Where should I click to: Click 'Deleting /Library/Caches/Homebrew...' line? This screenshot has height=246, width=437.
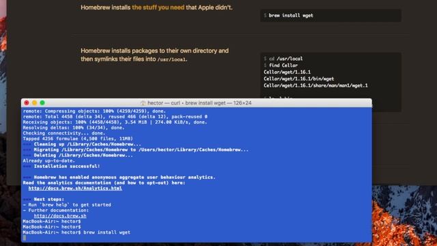[78, 155]
